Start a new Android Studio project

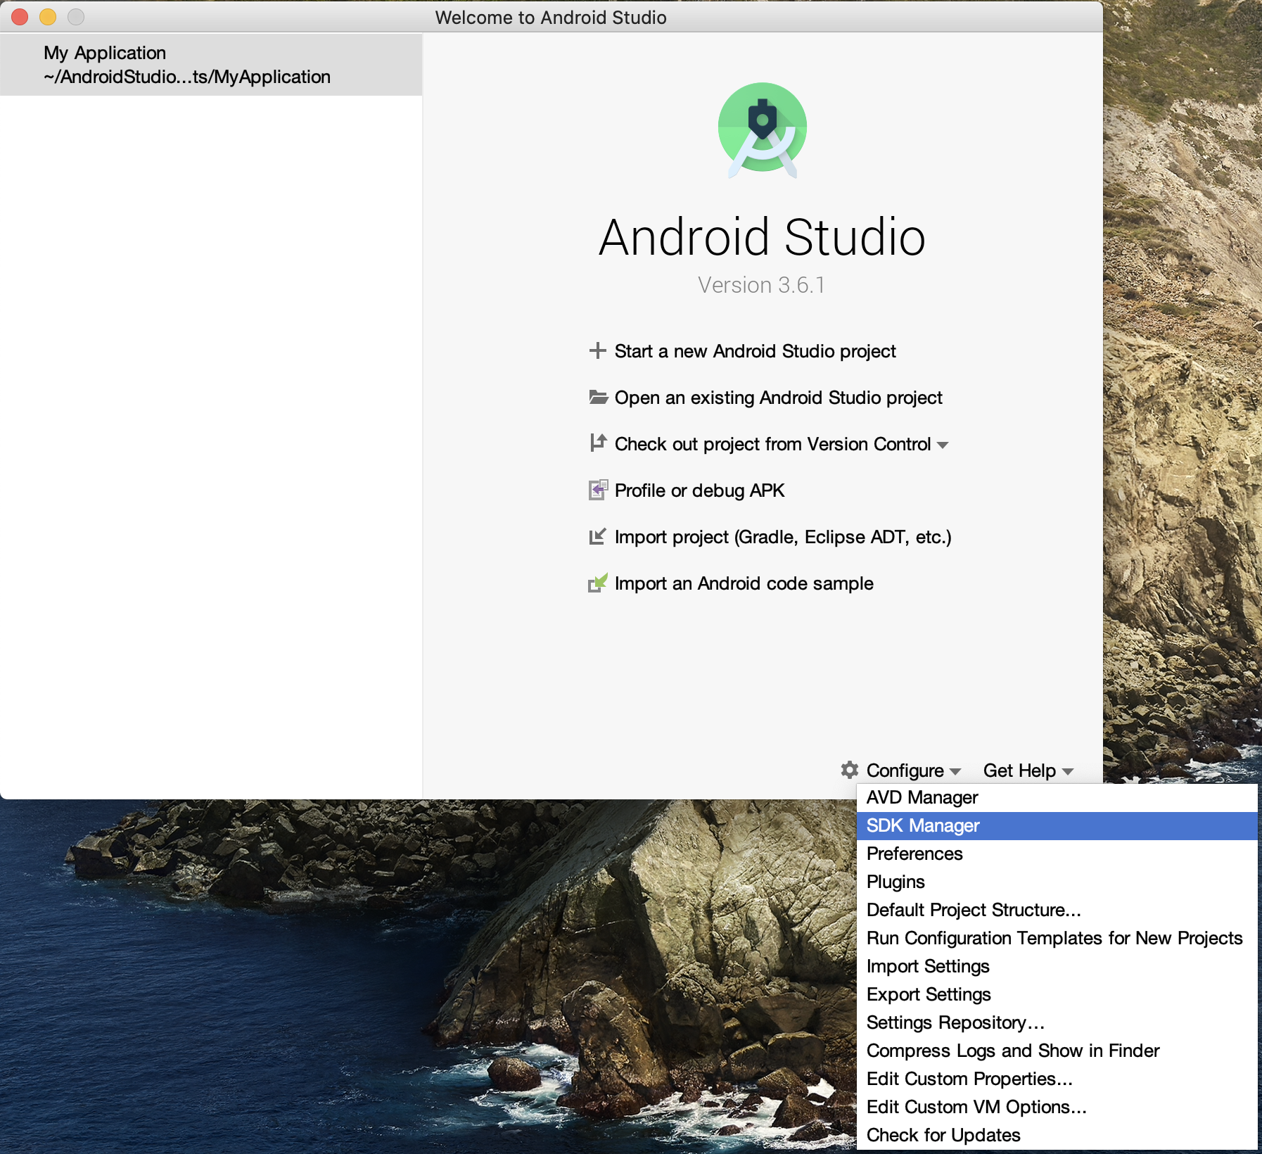755,351
